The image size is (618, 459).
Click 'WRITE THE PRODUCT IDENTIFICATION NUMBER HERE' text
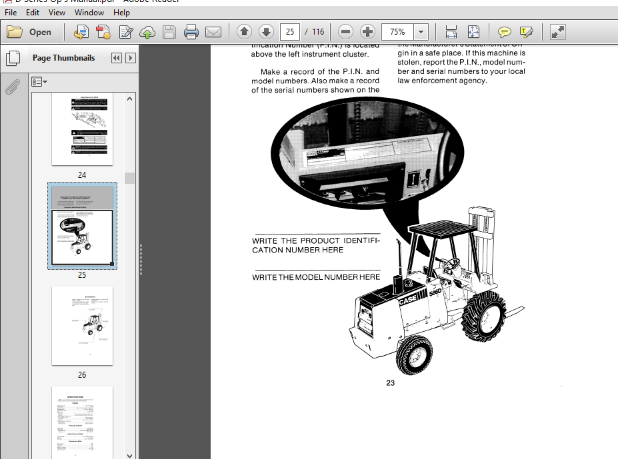tap(316, 245)
